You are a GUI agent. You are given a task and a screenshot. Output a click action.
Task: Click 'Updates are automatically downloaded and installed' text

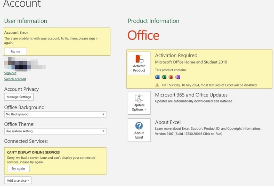click(194, 101)
